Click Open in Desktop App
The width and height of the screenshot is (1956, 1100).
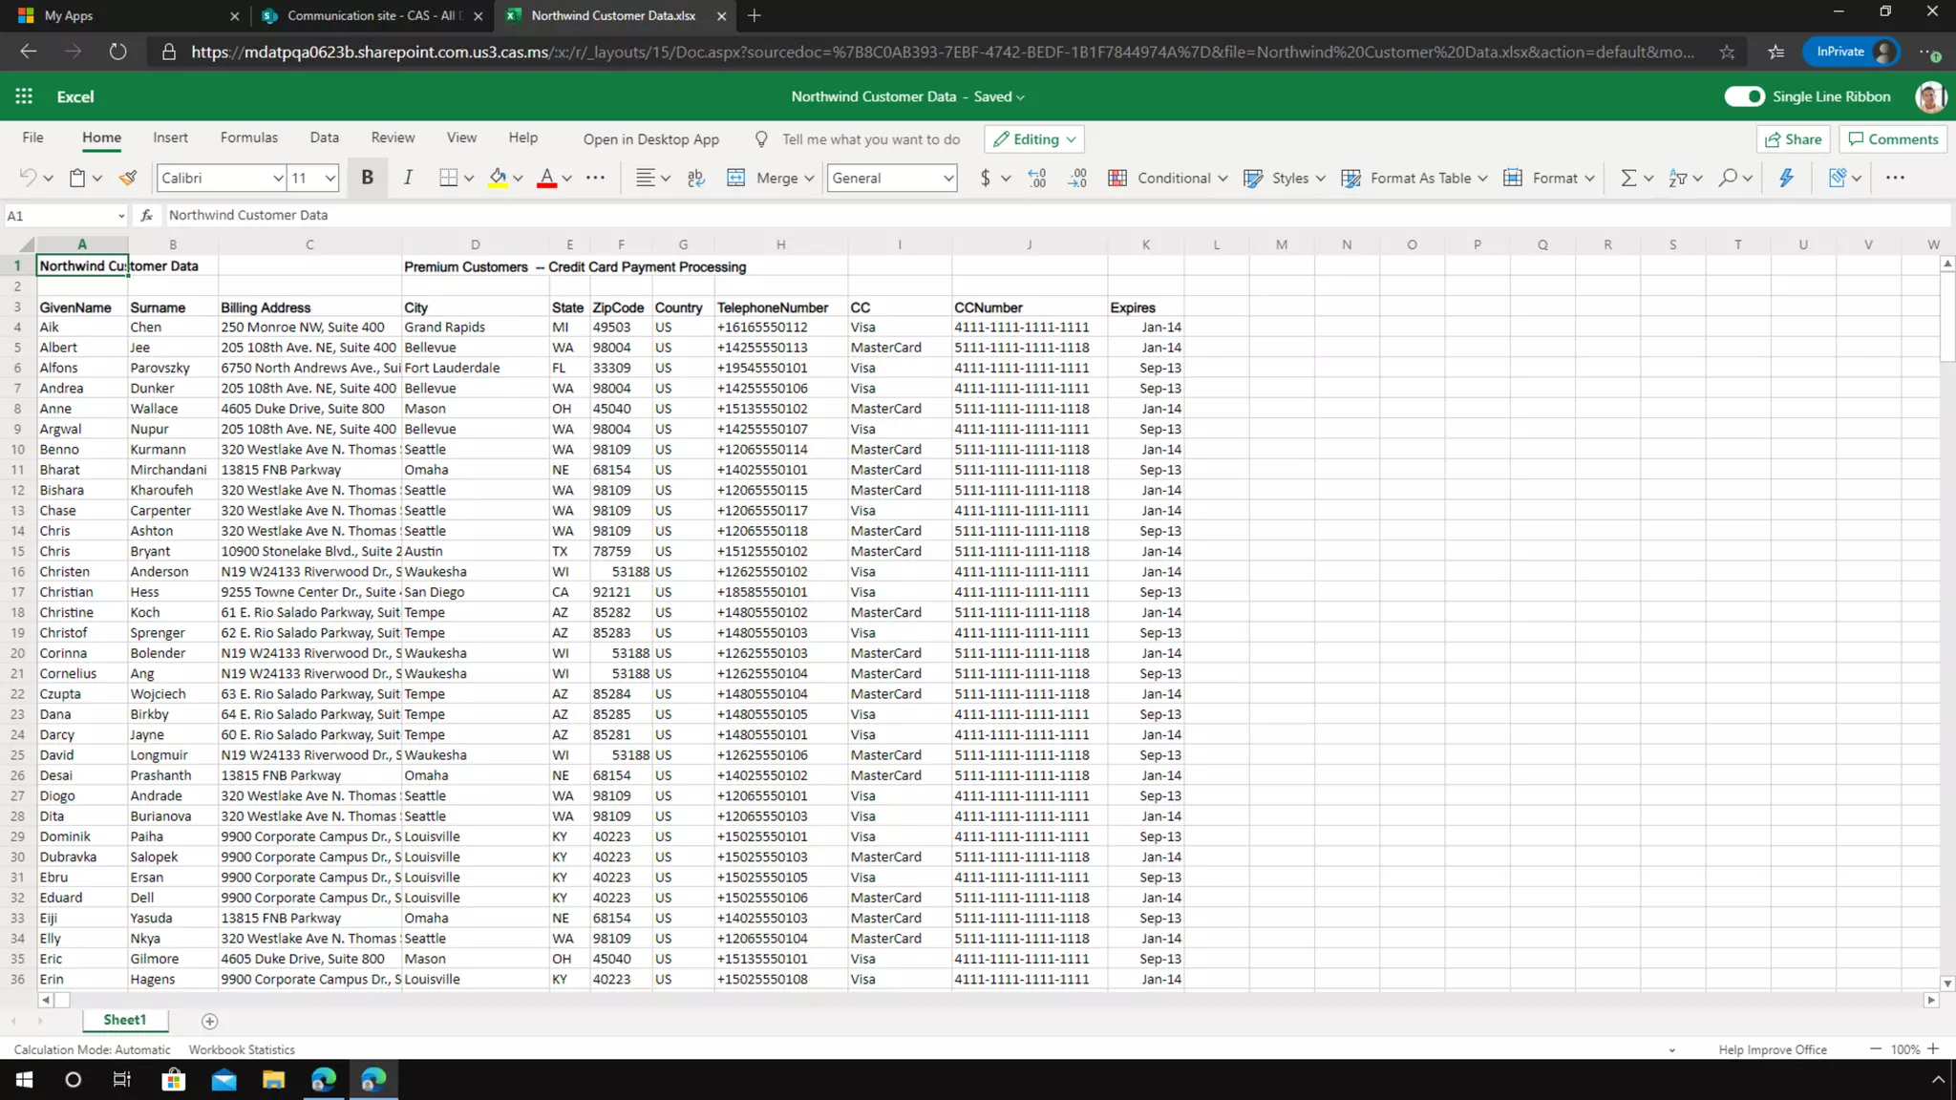pyautogui.click(x=650, y=139)
